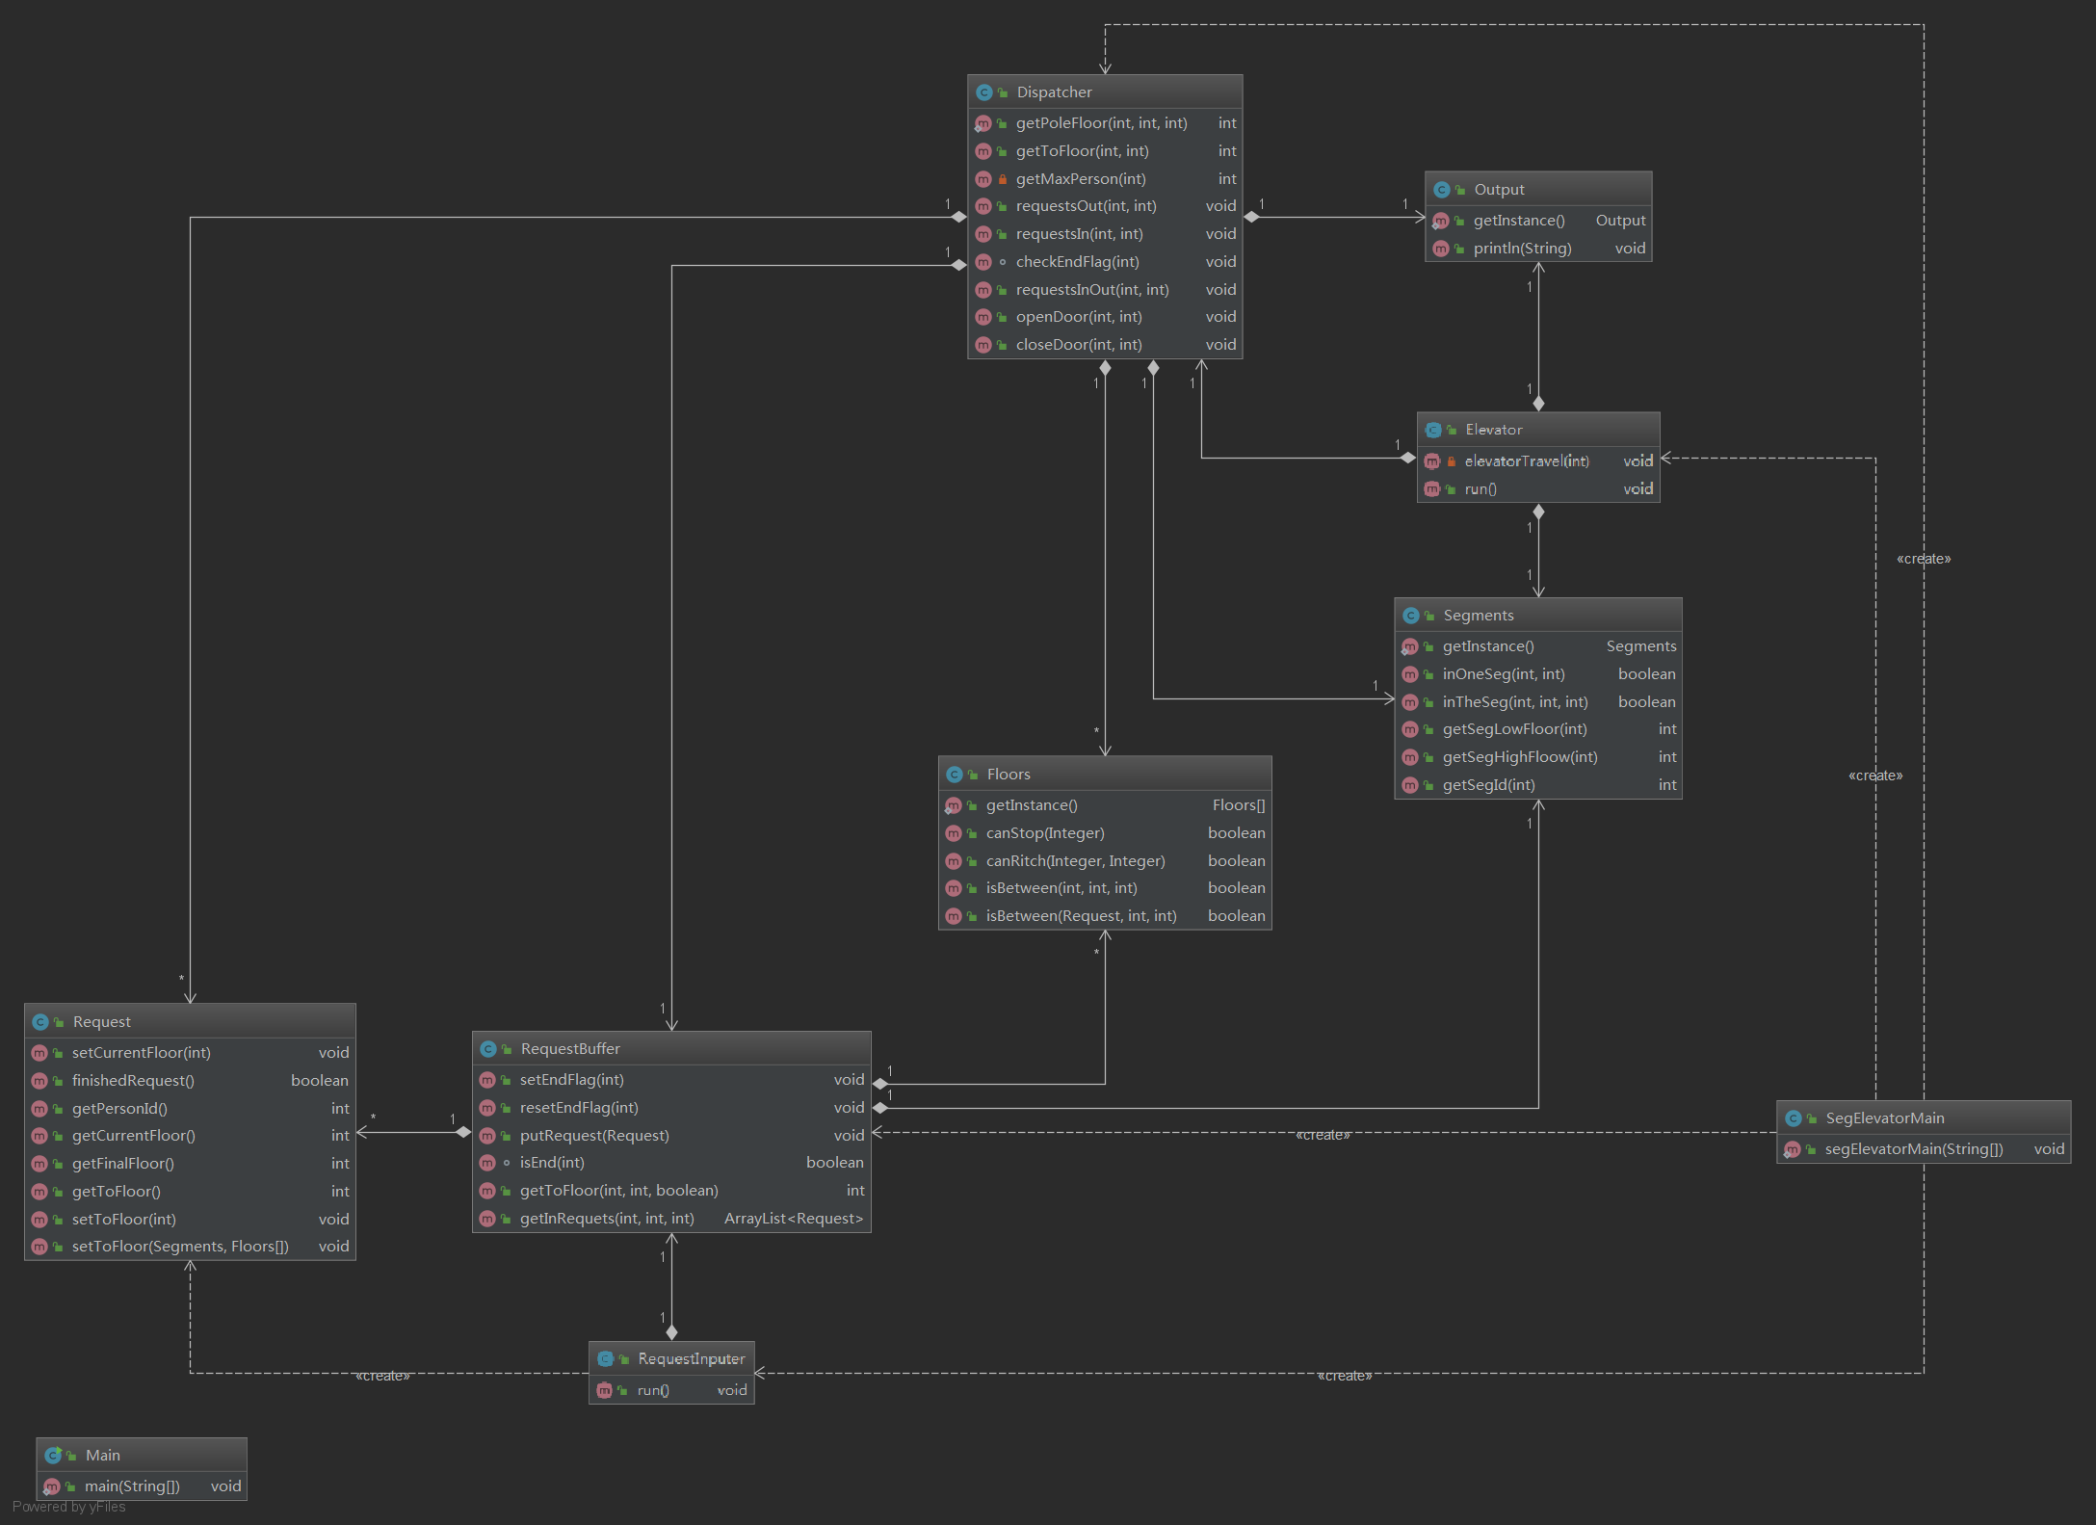Viewport: 2096px width, 1525px height.
Task: Click segElevatorMain(String[]) method row
Action: pyautogui.click(x=1913, y=1148)
